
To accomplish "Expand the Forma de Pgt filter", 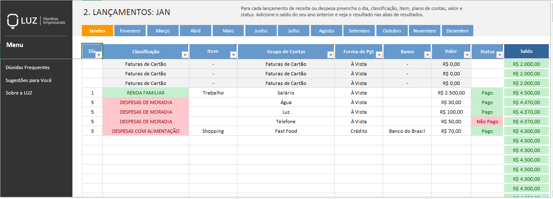I will pos(379,55).
